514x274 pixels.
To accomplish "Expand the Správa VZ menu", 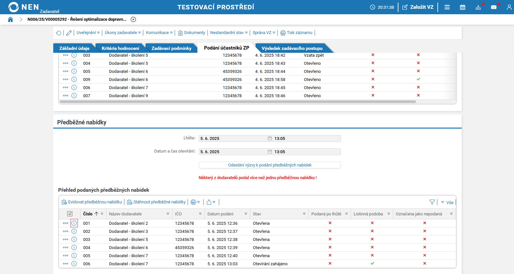I will tap(264, 33).
